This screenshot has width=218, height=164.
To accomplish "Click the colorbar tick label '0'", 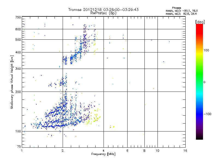I will pyautogui.click(x=204, y=82).
